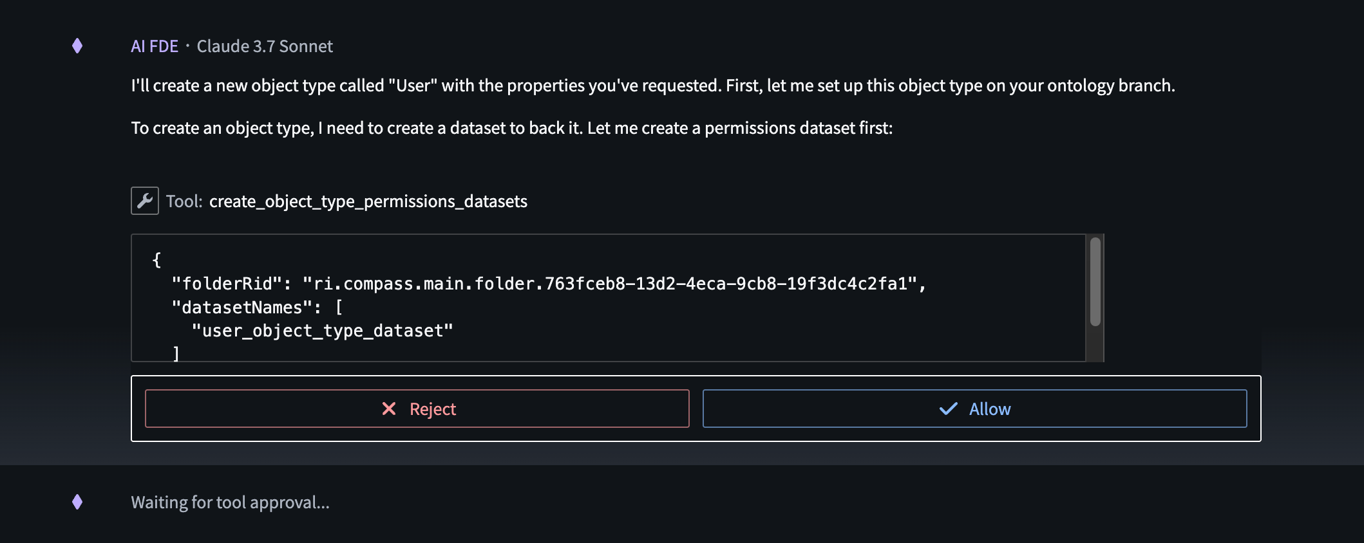Image resolution: width=1364 pixels, height=543 pixels.
Task: Click Reject to deny the tool request
Action: click(416, 409)
